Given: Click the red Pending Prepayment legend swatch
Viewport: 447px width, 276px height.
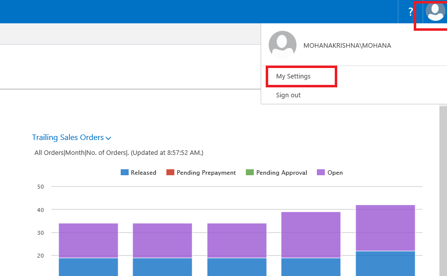Looking at the screenshot, I should pos(170,173).
